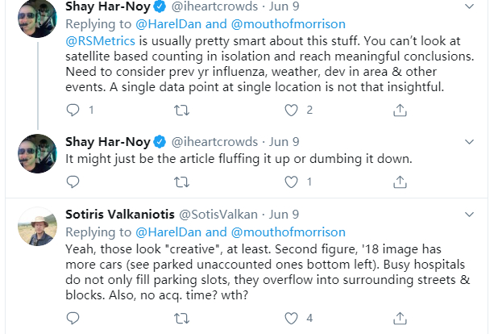
Task: Reply to the 'fluffing it up' tweet
Action: [73, 182]
